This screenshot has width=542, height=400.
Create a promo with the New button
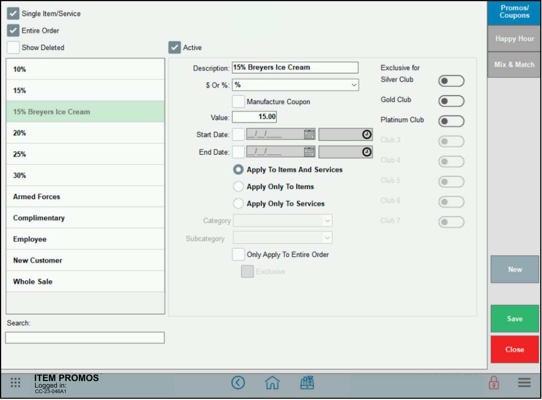tap(515, 269)
